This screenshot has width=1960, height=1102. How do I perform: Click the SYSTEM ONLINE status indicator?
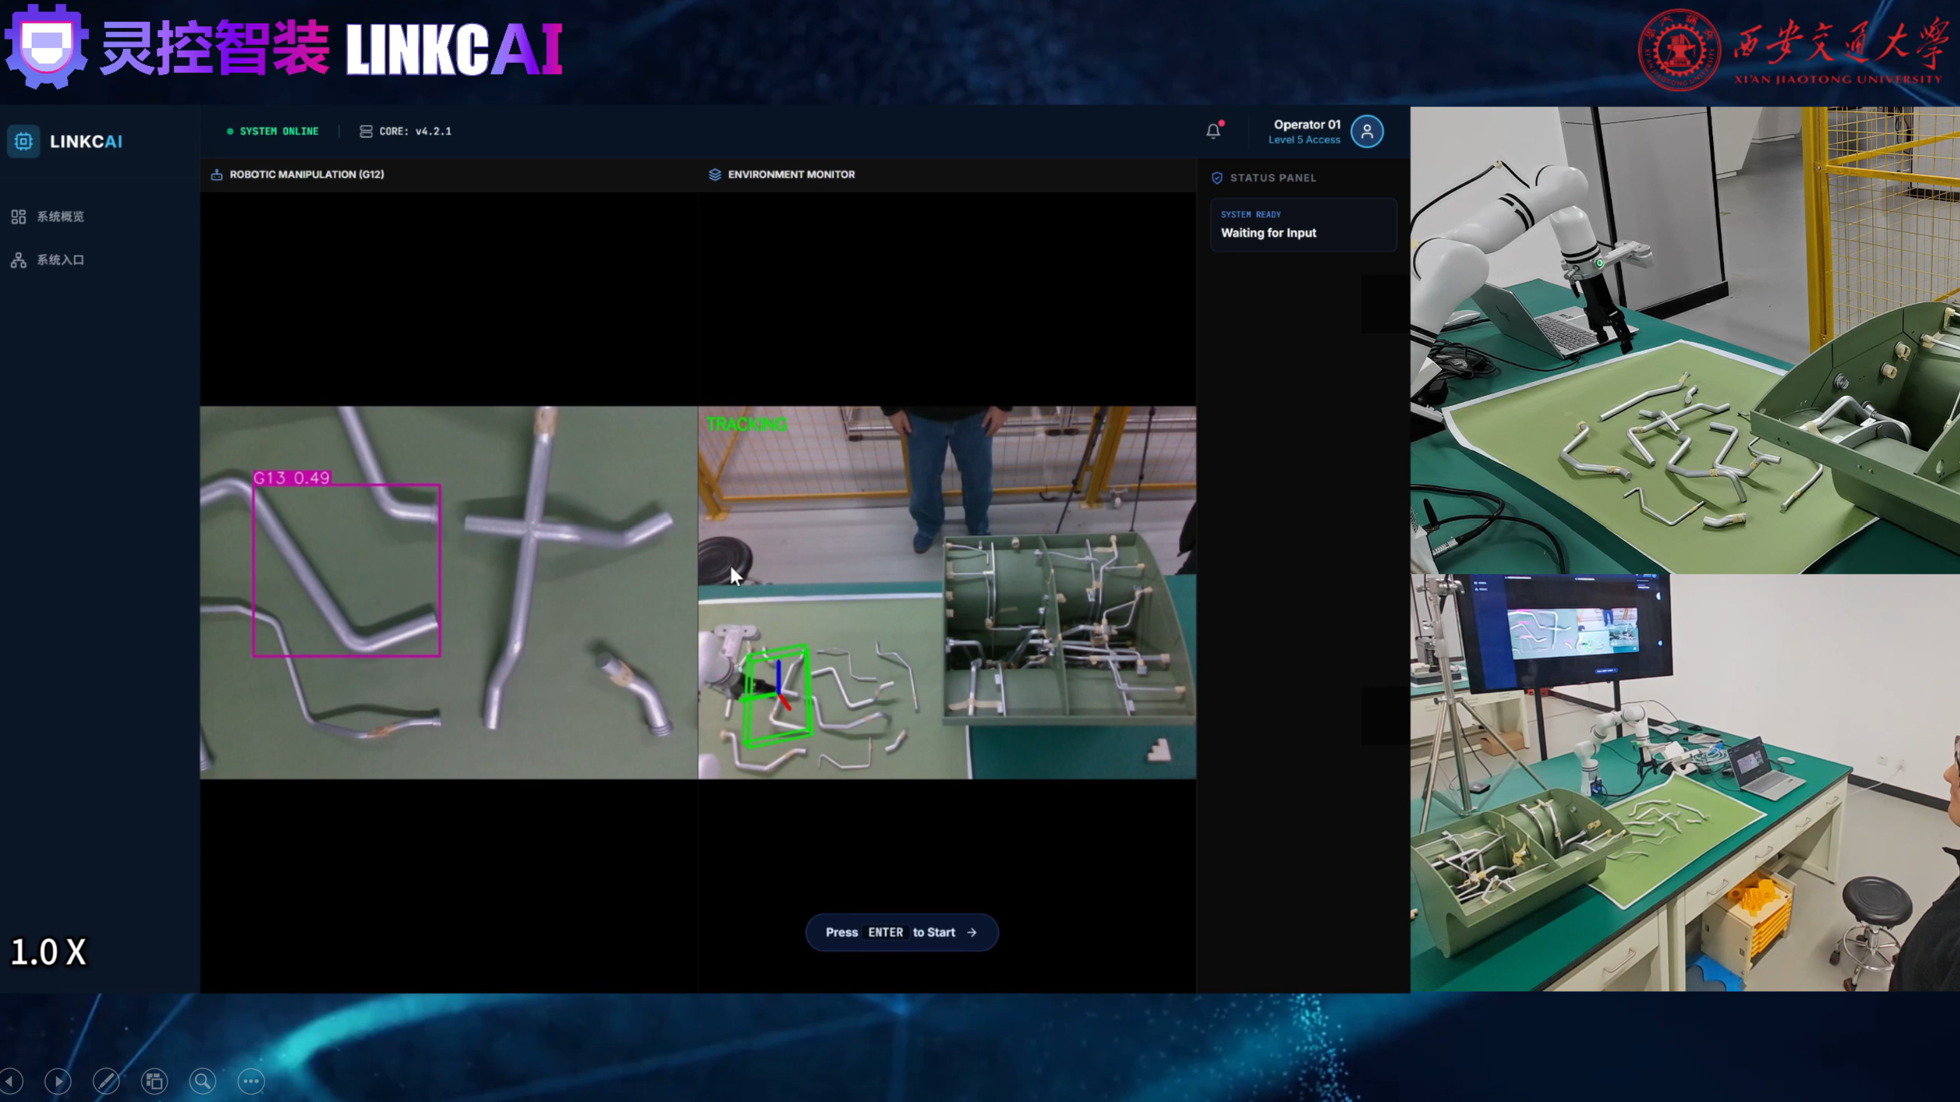coord(272,132)
